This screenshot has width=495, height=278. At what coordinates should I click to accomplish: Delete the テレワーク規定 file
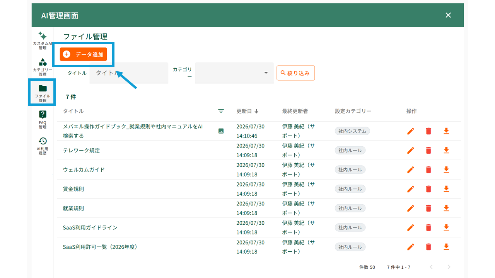coord(428,150)
